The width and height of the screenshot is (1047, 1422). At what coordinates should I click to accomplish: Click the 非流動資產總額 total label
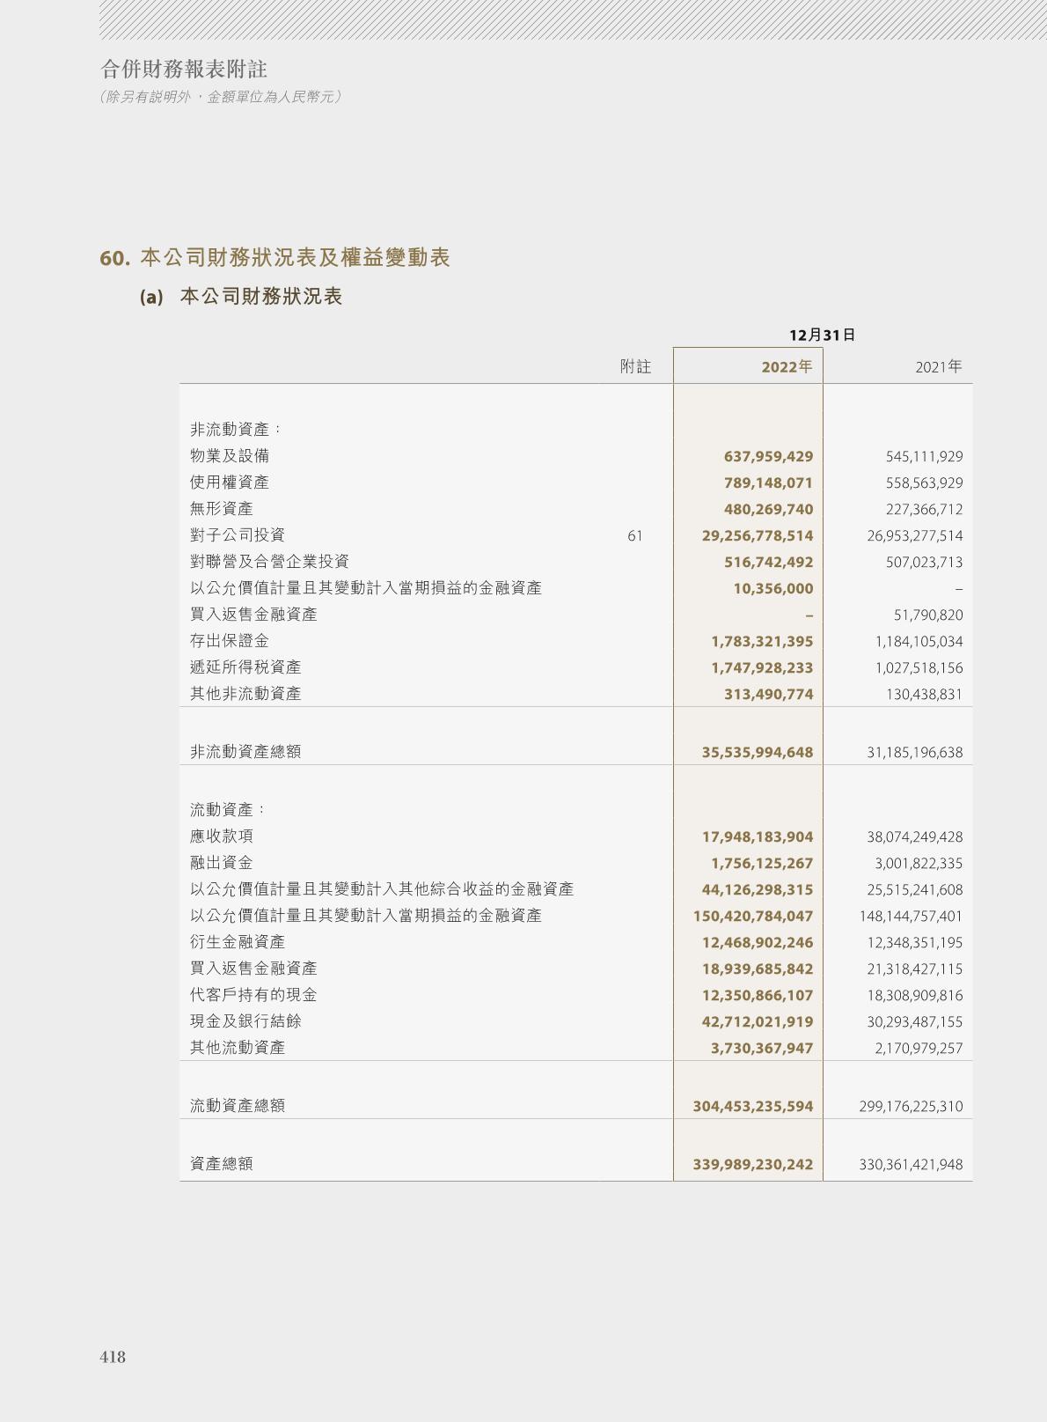tap(245, 752)
